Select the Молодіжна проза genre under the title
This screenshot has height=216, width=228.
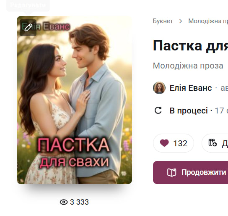click(188, 66)
